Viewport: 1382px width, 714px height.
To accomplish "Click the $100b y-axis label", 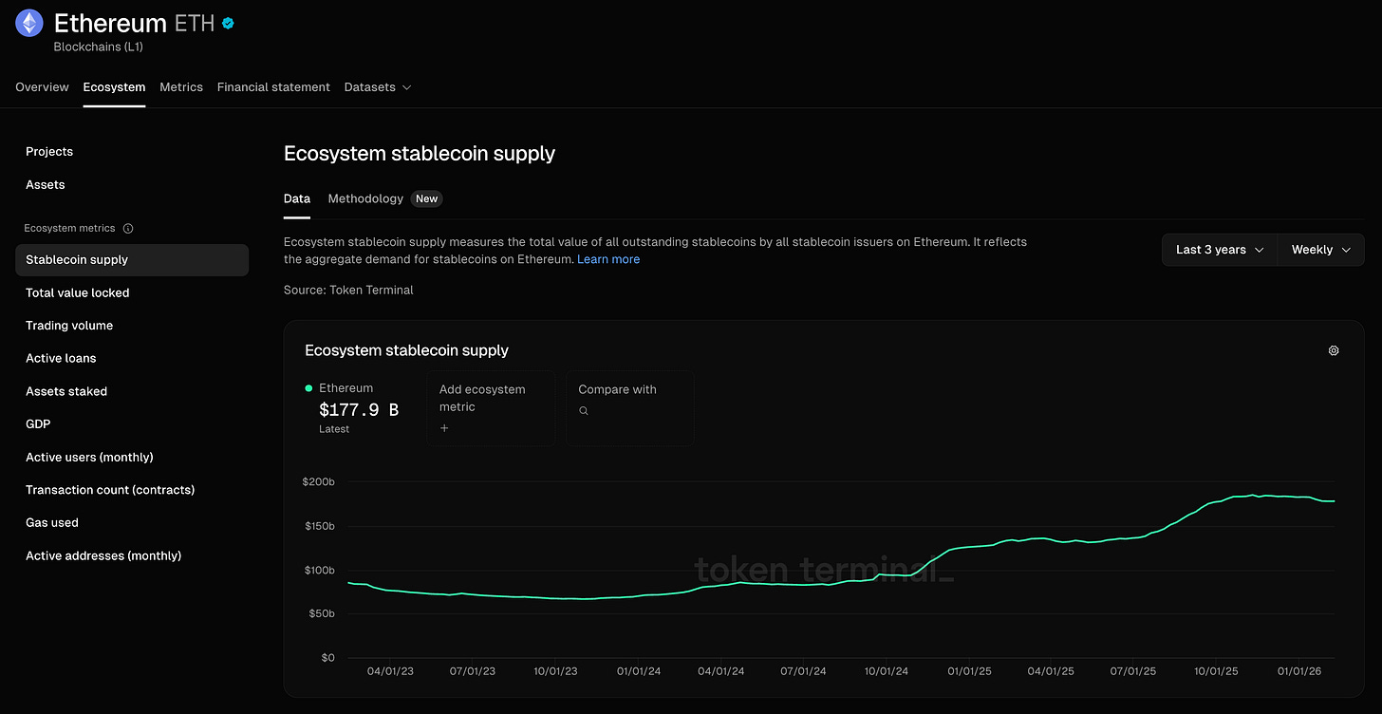I will pos(318,570).
